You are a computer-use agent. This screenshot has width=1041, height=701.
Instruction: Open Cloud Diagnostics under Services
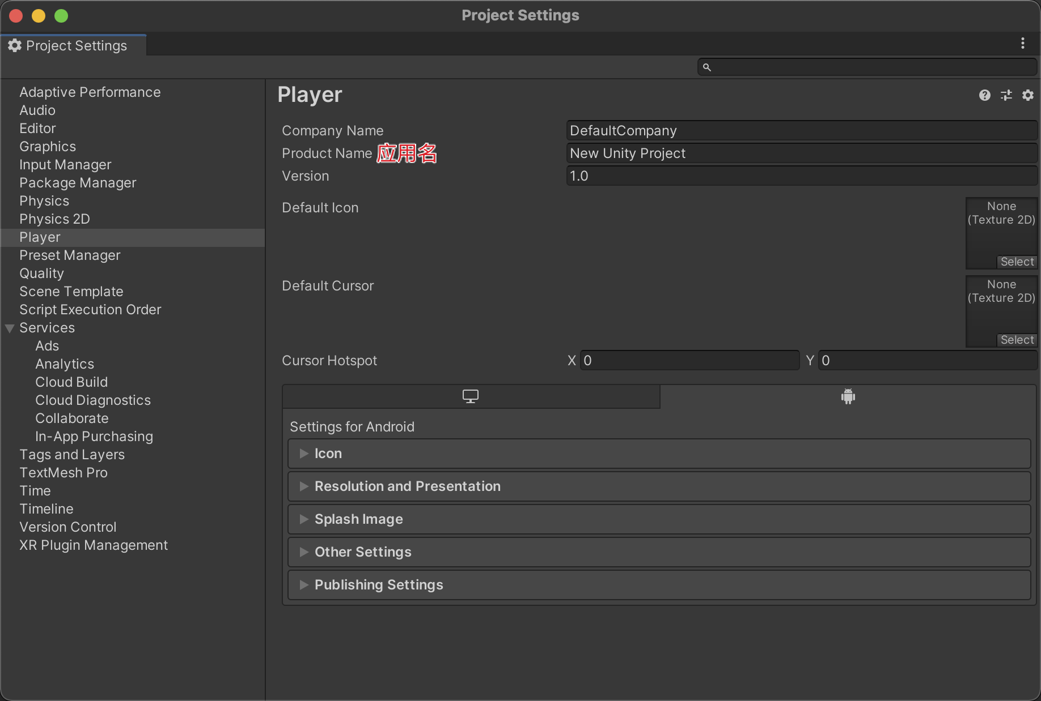(133, 400)
